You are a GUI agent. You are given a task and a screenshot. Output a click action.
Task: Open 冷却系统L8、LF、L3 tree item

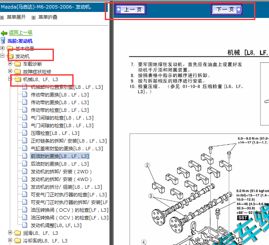(45, 241)
